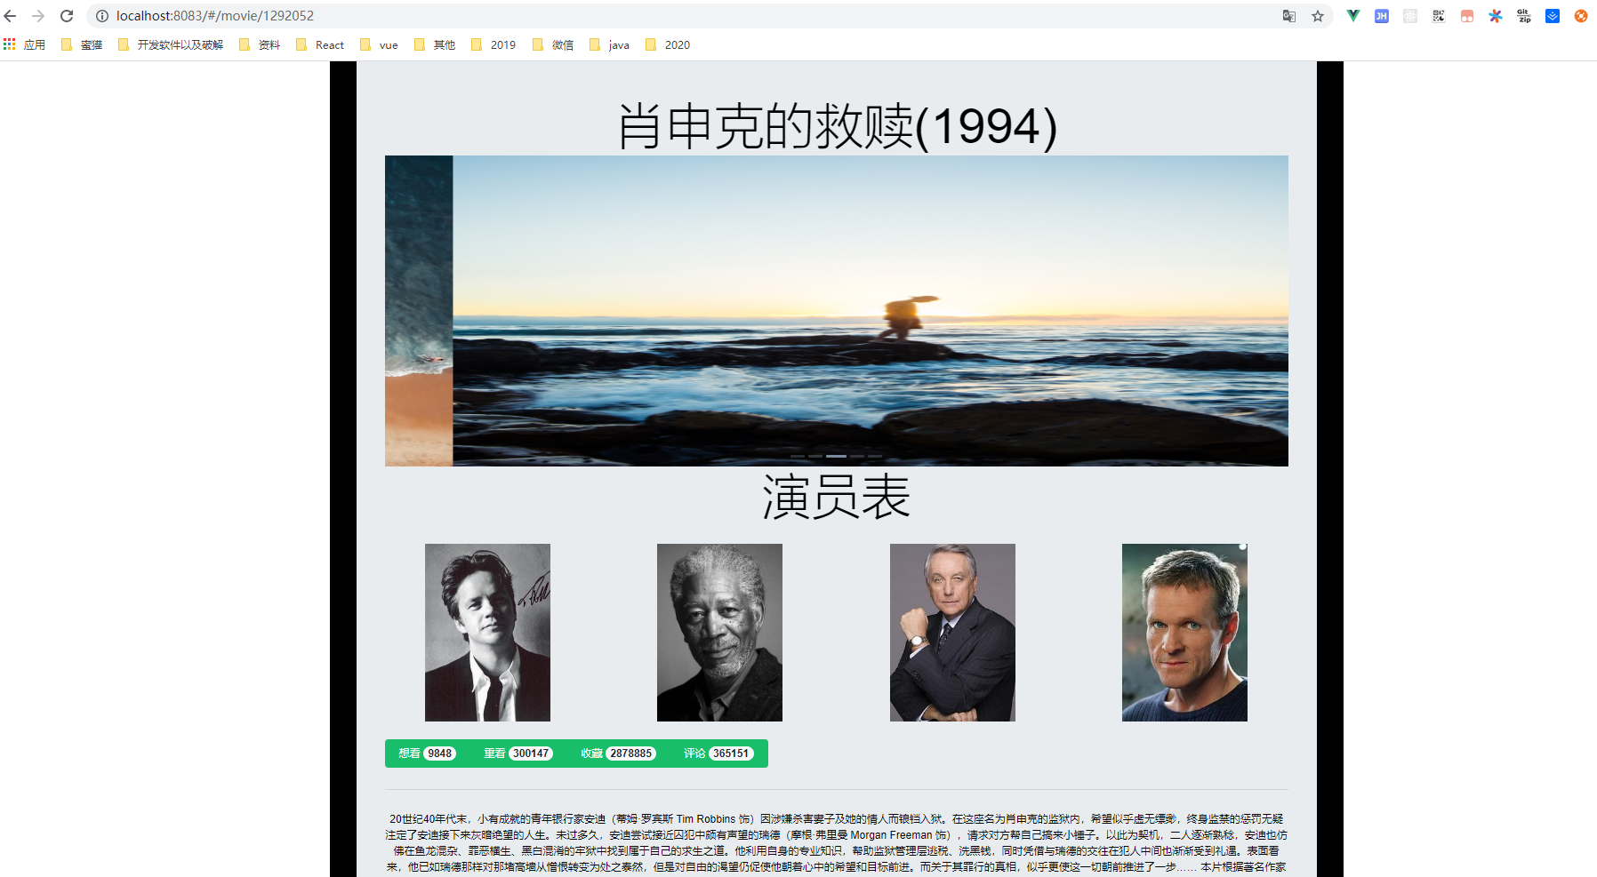The width and height of the screenshot is (1597, 877).
Task: Click the title 肖申克的救赎(1994)
Action: click(x=837, y=126)
